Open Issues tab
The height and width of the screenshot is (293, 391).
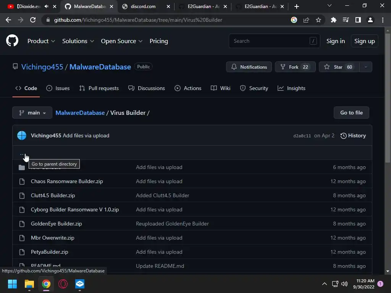(x=58, y=88)
